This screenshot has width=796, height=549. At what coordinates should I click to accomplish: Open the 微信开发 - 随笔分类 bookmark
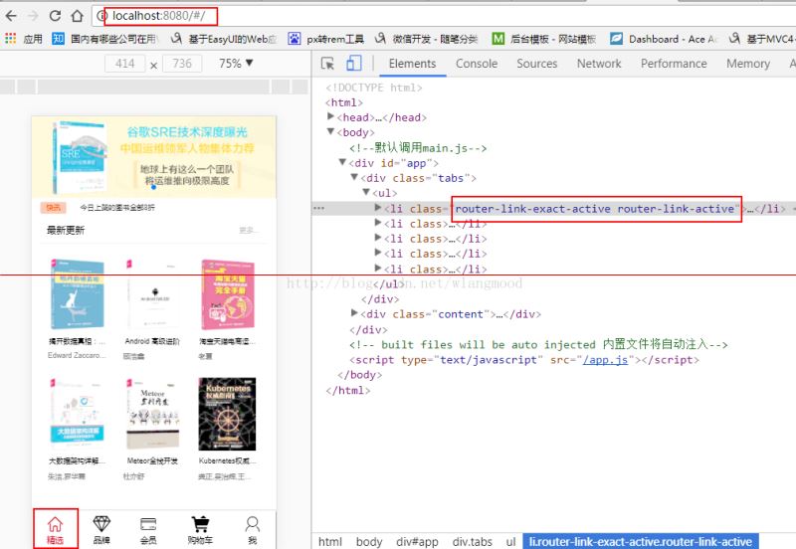tap(427, 39)
